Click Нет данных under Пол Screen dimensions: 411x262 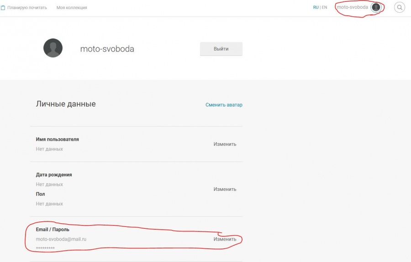coord(49,204)
